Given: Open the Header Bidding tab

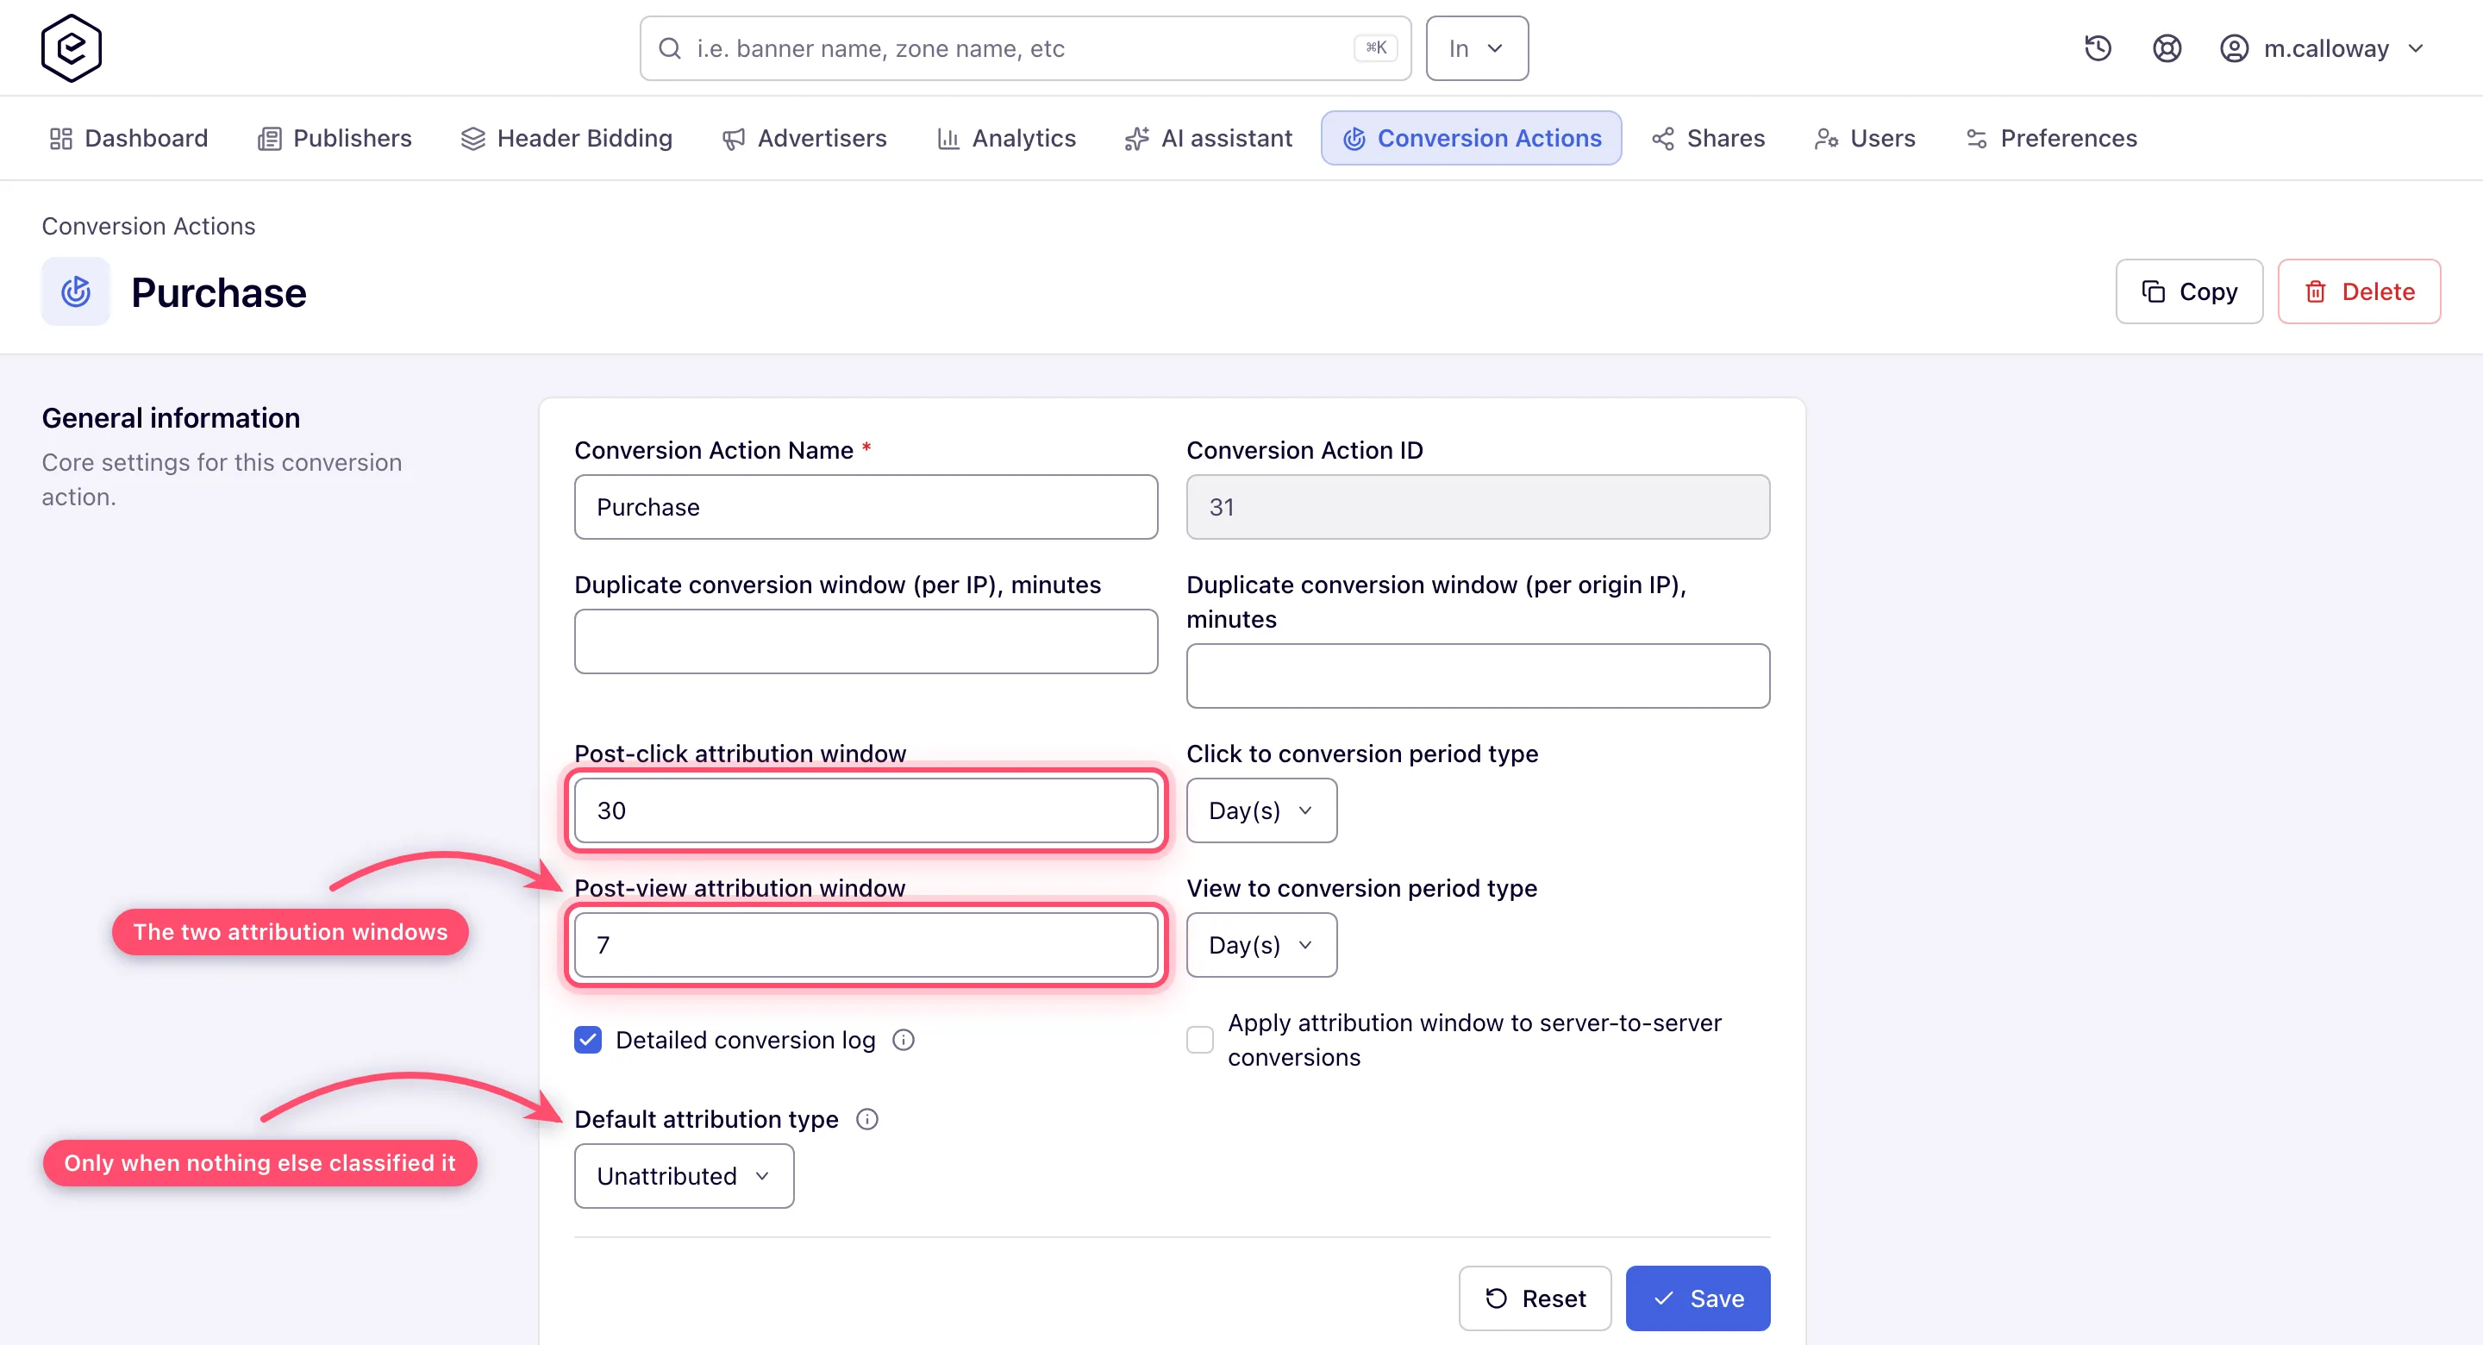Looking at the screenshot, I should tap(566, 138).
